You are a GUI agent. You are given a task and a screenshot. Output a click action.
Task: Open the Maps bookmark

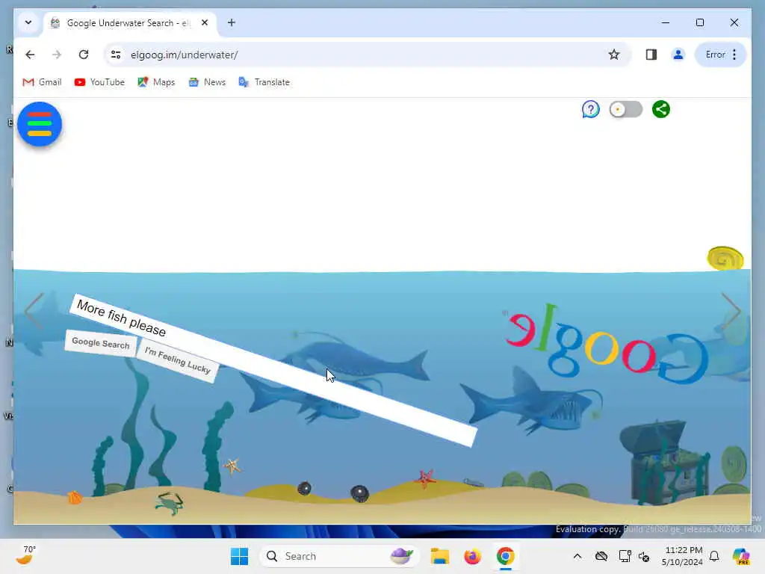click(156, 82)
